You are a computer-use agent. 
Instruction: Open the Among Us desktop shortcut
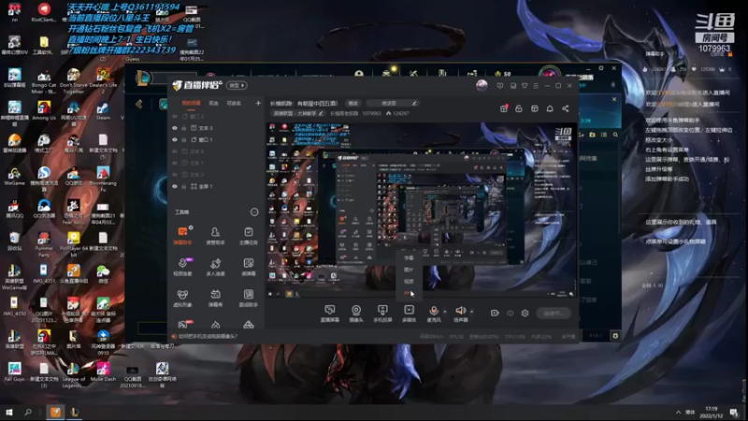44,110
